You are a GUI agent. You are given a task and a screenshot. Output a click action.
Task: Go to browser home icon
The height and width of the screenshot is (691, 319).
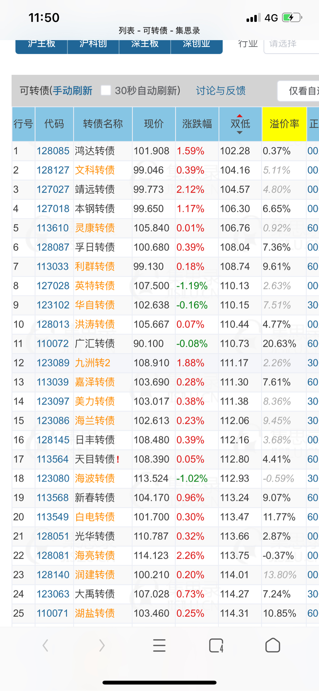pos(273,645)
